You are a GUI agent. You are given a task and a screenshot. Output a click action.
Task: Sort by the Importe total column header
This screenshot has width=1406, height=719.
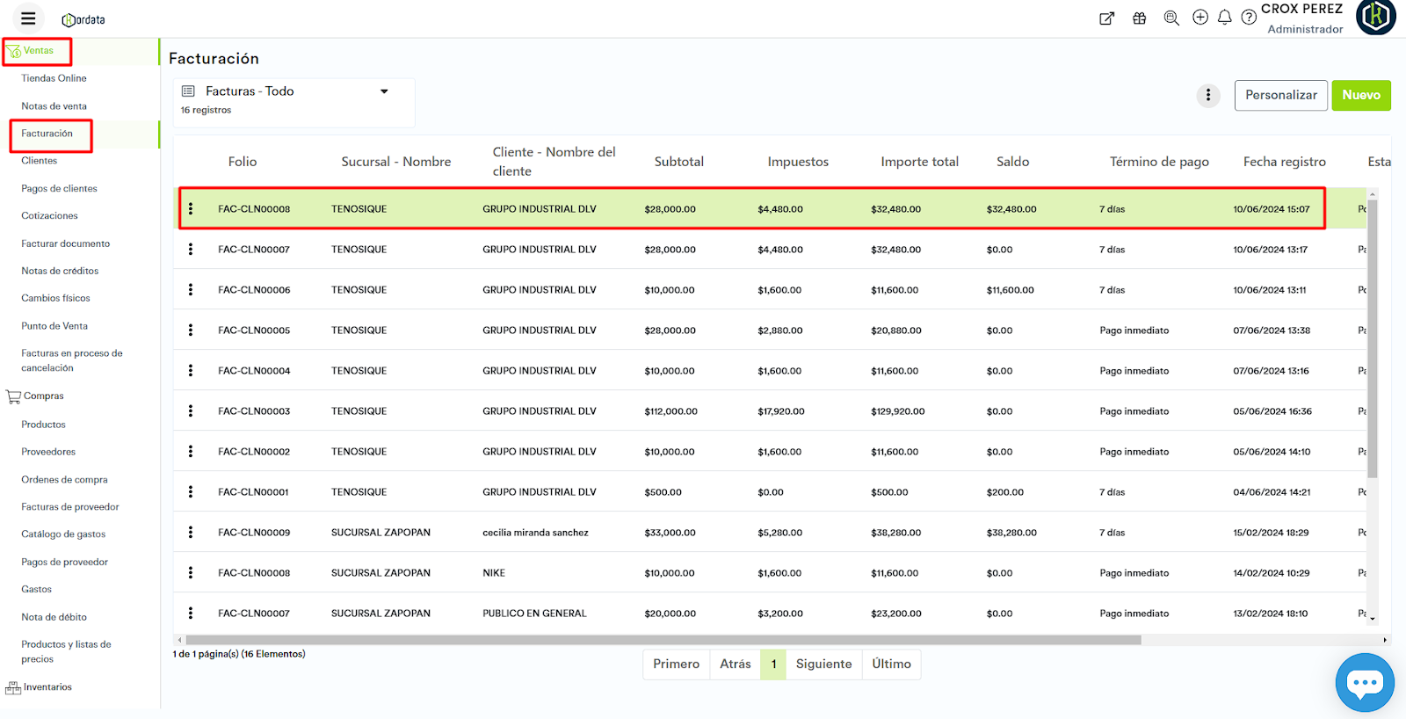pos(919,162)
